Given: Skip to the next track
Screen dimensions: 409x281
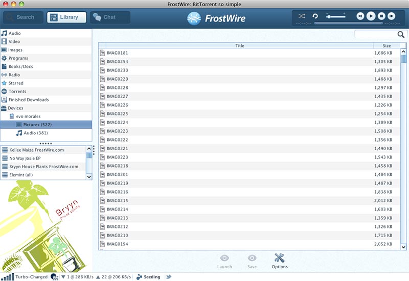Looking at the screenshot, I should tap(392, 16).
